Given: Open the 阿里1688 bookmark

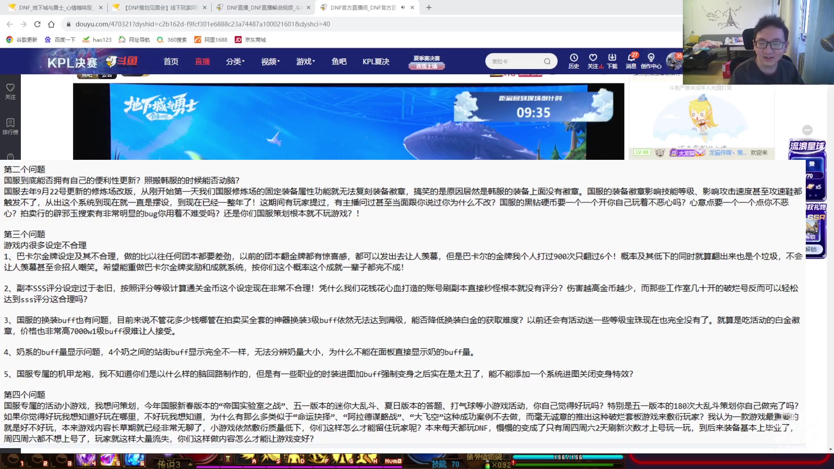Looking at the screenshot, I should (x=211, y=40).
